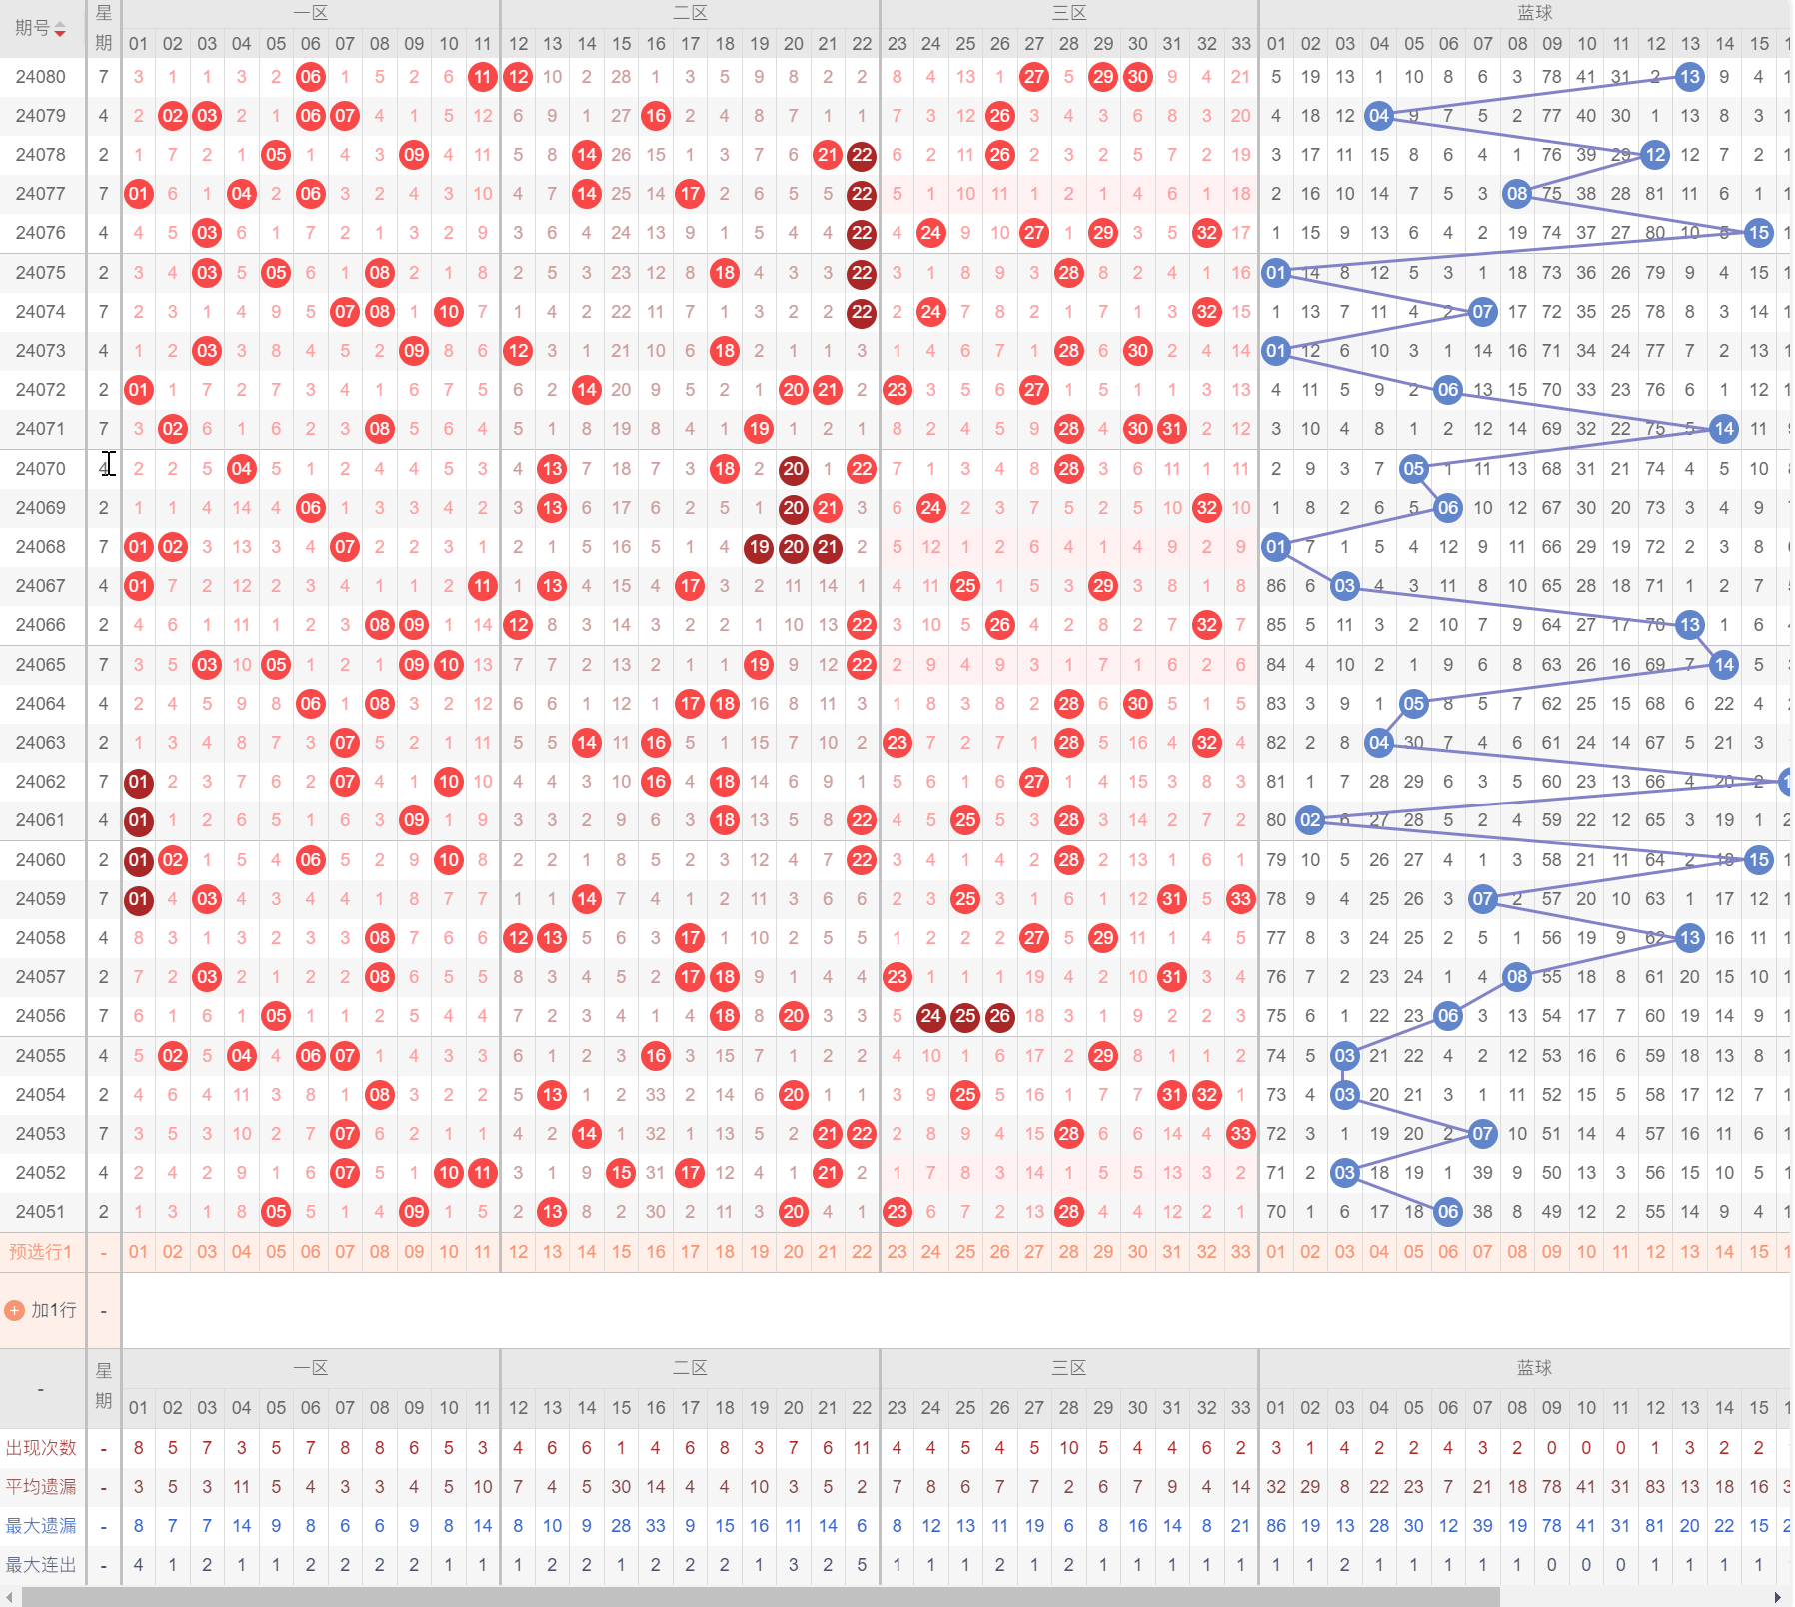Viewport: 1795px width, 1607px height.
Task: Click the top 一区 section header
Action: tap(311, 13)
